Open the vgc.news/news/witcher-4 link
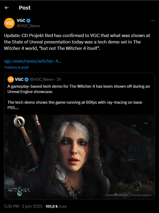 33,61
